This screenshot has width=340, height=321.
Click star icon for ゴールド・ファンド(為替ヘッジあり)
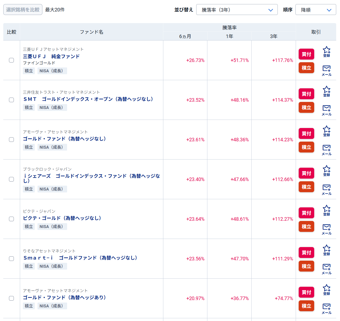[x=326, y=290]
